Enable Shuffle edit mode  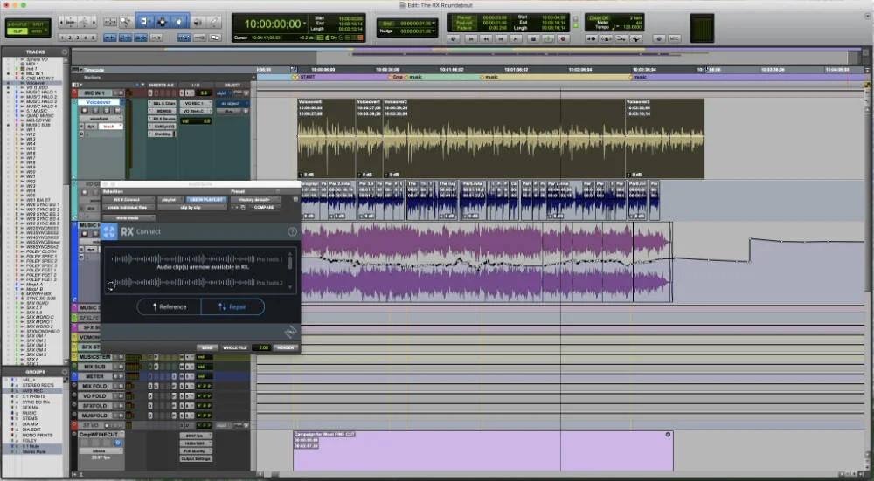17,24
